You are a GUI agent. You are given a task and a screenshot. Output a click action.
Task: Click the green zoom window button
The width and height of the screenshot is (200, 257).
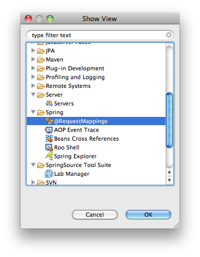click(50, 19)
